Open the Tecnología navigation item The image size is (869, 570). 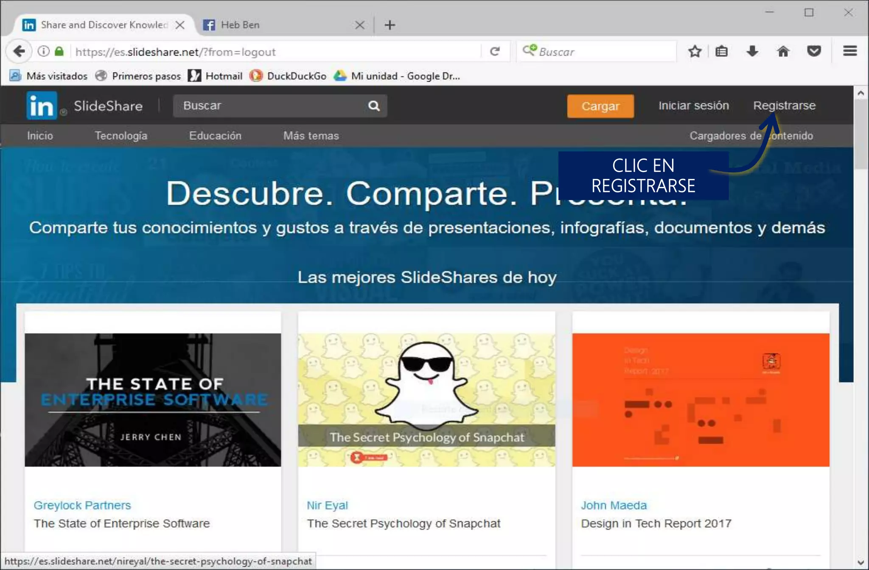coord(121,136)
